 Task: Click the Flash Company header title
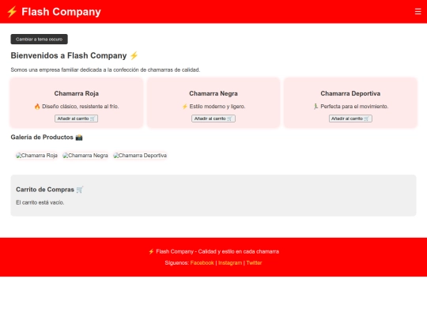[x=61, y=12]
